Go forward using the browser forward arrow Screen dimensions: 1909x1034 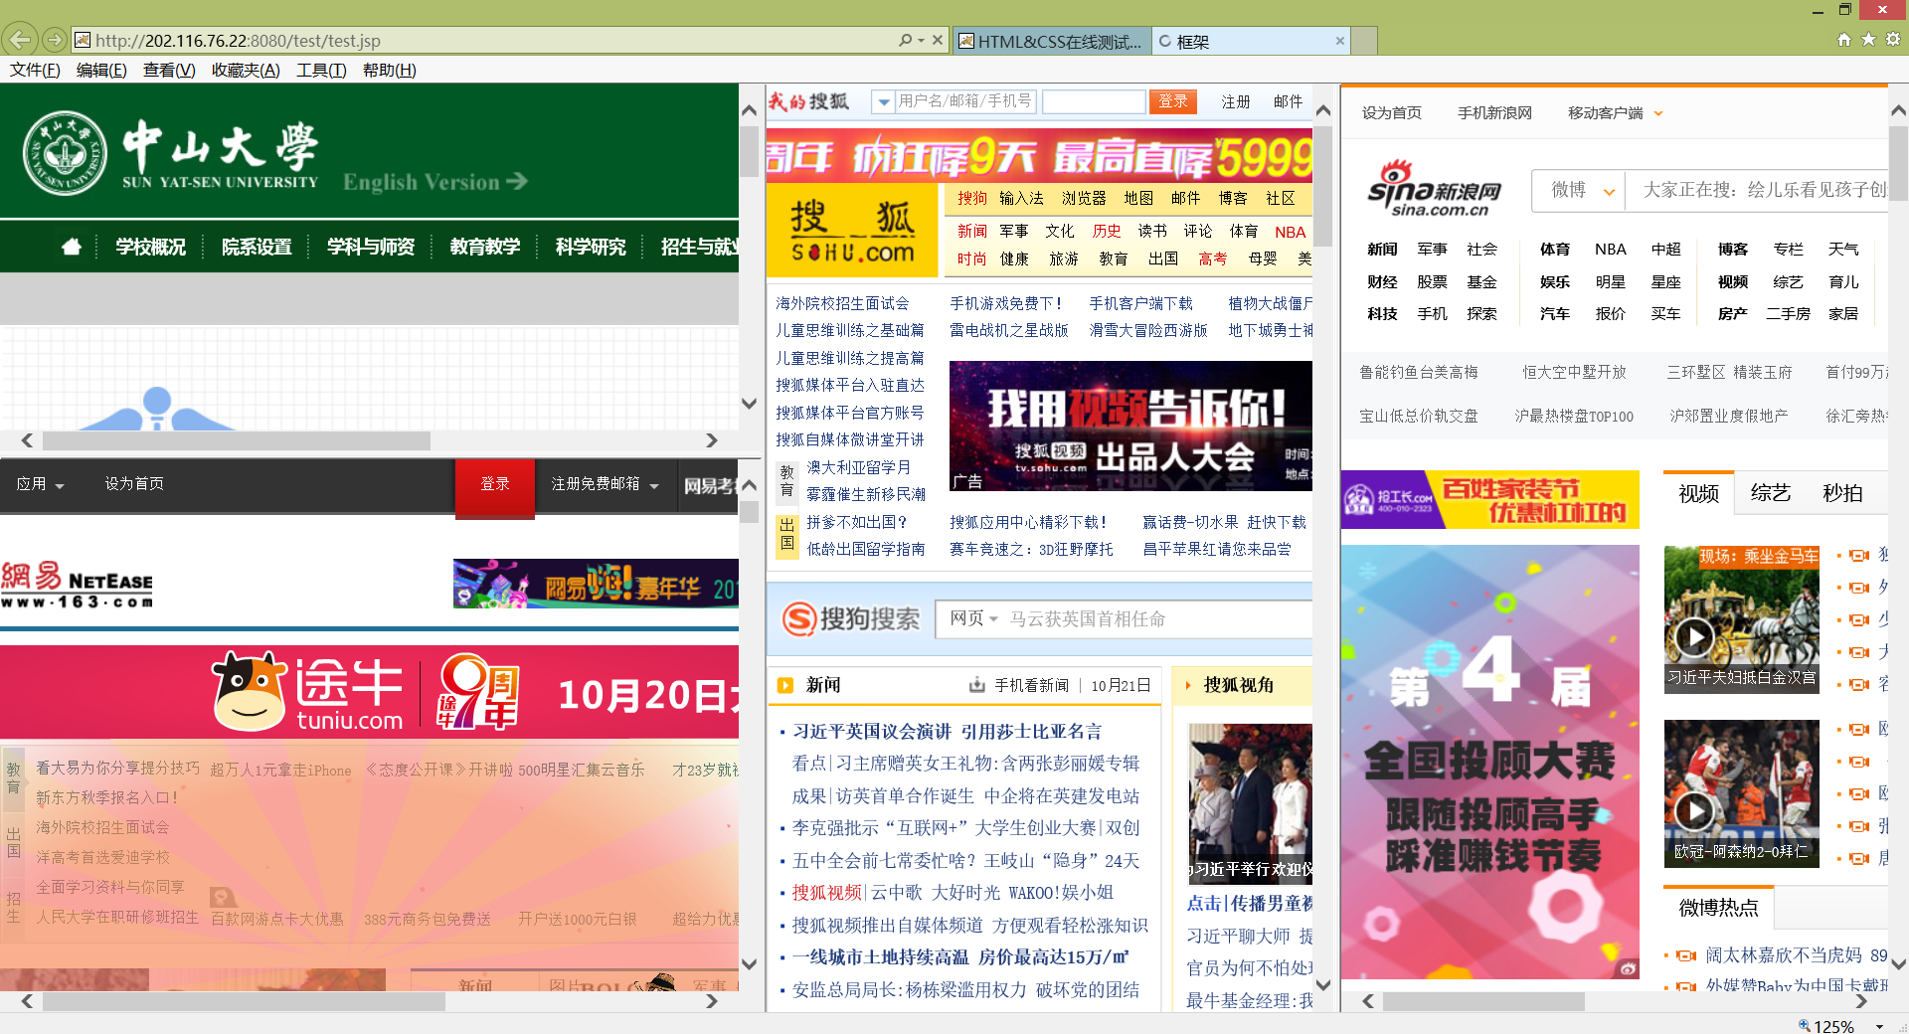point(55,40)
